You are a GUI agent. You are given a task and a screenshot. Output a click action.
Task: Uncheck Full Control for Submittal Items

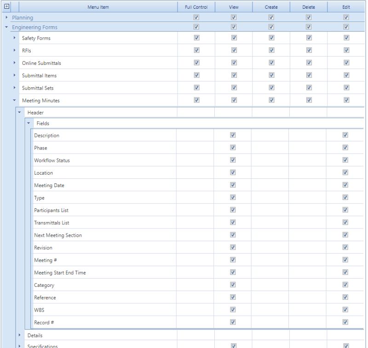pos(197,75)
